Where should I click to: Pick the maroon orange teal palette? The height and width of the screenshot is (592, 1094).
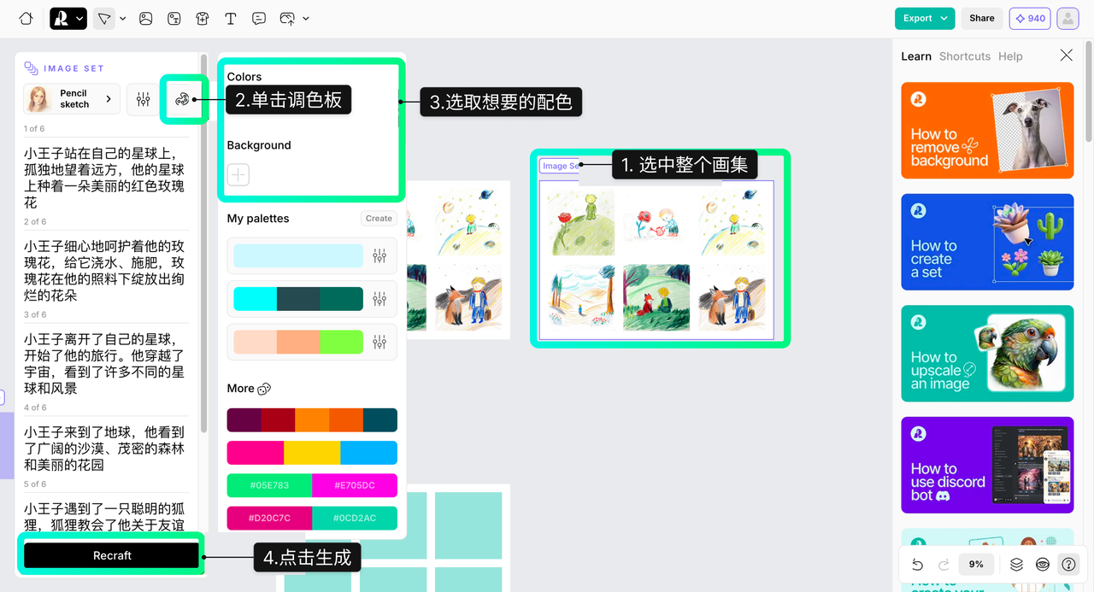312,420
